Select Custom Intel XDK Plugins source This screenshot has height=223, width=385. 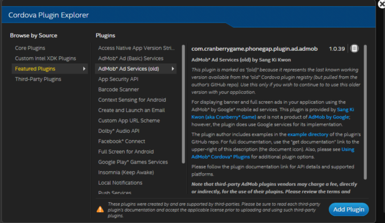(x=45, y=58)
